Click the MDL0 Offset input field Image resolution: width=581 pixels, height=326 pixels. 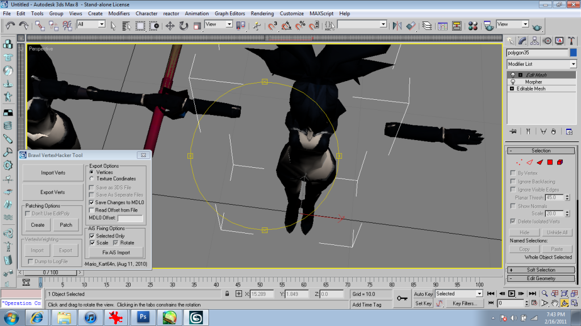click(130, 218)
